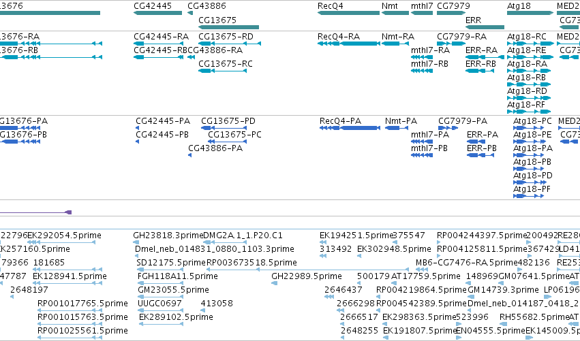Viewport: 580px width, 341px height.
Task: Click the RP001025561.5prime EST label
Action: point(82,331)
